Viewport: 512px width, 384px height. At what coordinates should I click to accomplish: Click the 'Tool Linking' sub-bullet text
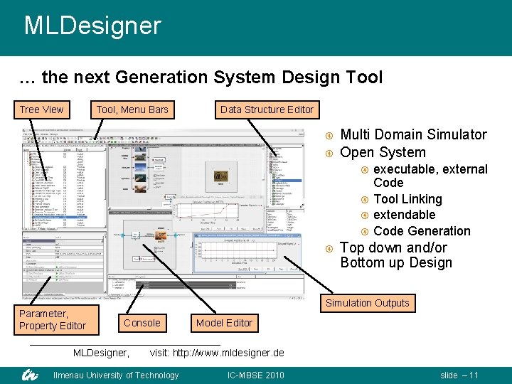pyautogui.click(x=408, y=199)
